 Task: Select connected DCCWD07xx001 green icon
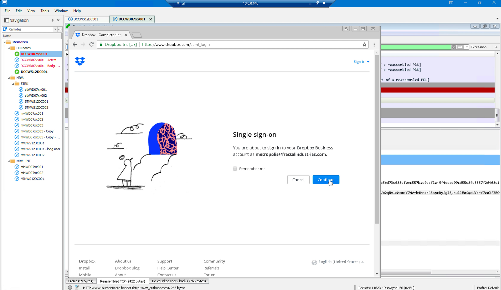[17, 54]
